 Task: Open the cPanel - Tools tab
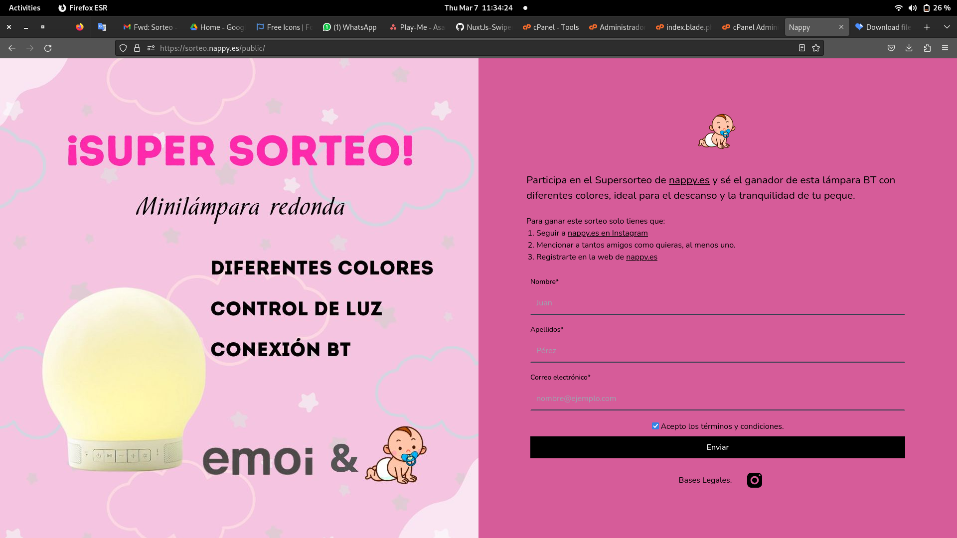pyautogui.click(x=550, y=27)
